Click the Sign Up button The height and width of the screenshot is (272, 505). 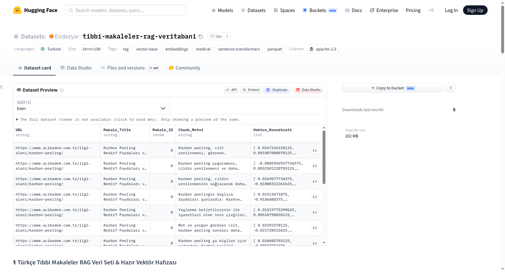point(475,10)
